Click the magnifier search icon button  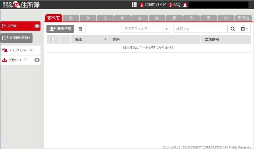coord(233,29)
